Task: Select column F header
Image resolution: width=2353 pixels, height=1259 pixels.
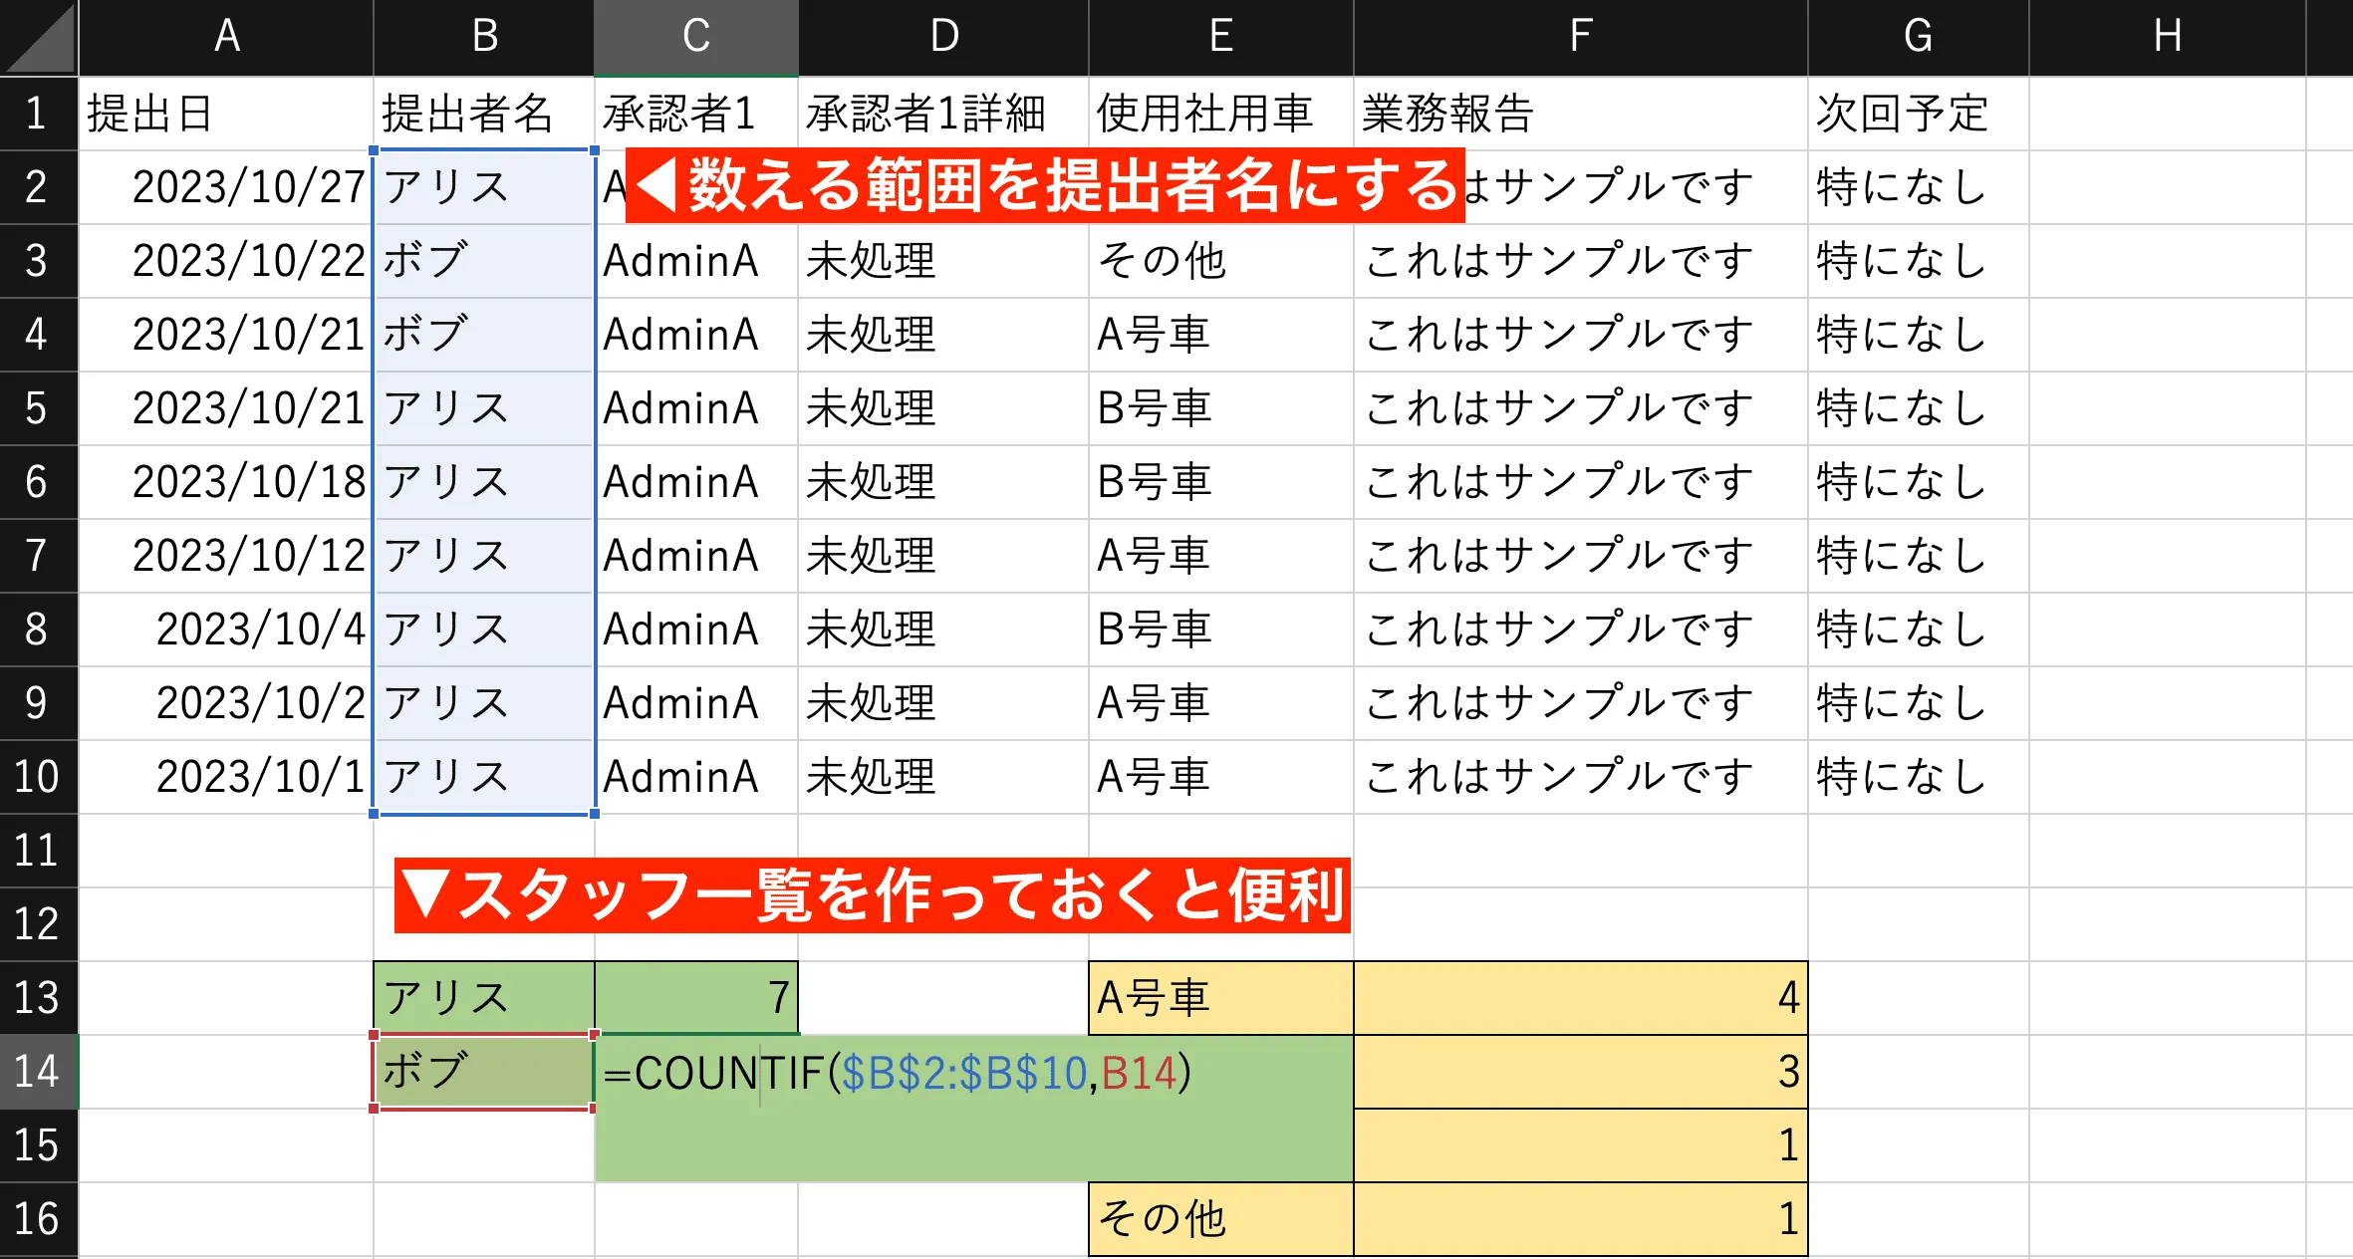Action: 1579,37
